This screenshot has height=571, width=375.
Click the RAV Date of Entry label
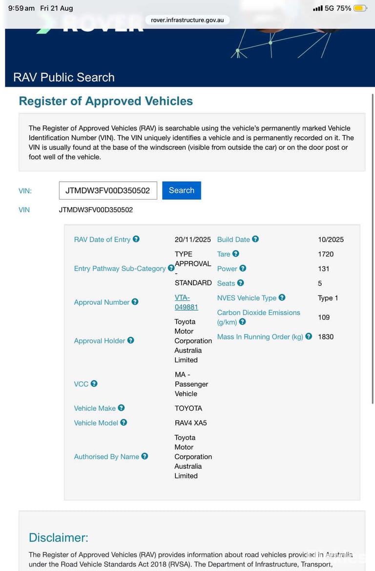pos(102,239)
